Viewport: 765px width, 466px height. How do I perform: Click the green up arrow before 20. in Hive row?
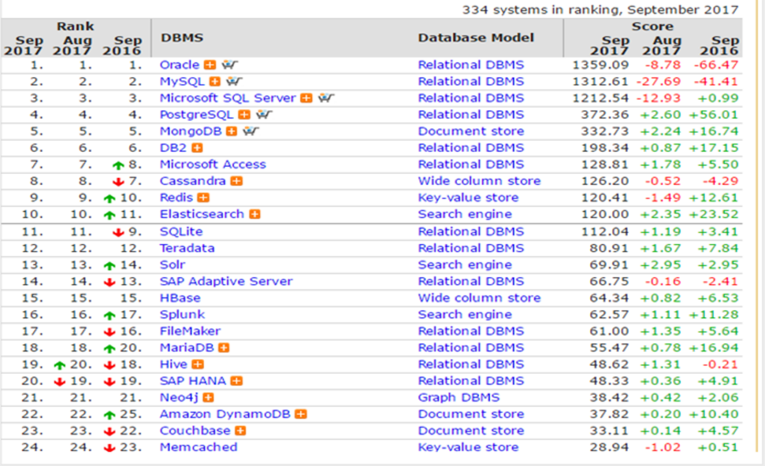coord(59,365)
